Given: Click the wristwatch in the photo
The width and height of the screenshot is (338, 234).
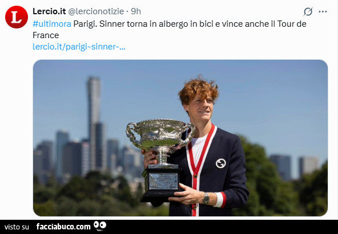Looking at the screenshot, I should click(x=206, y=199).
